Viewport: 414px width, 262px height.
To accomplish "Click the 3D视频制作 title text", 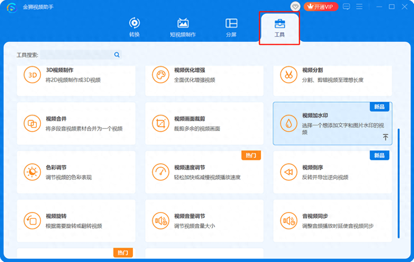I will tap(60, 70).
